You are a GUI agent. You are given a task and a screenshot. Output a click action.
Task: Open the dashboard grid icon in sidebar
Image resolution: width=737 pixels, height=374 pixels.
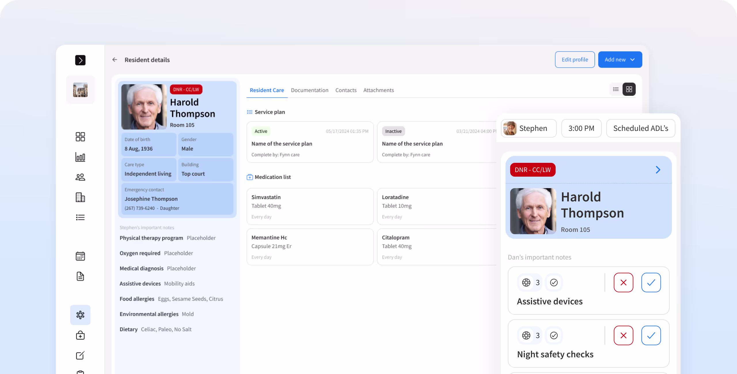pos(80,137)
